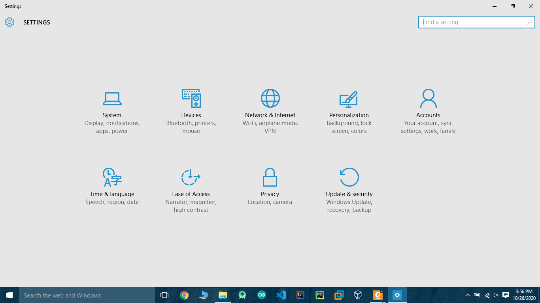This screenshot has height=303, width=540.
Task: Open the Devices settings category
Action: pyautogui.click(x=191, y=112)
